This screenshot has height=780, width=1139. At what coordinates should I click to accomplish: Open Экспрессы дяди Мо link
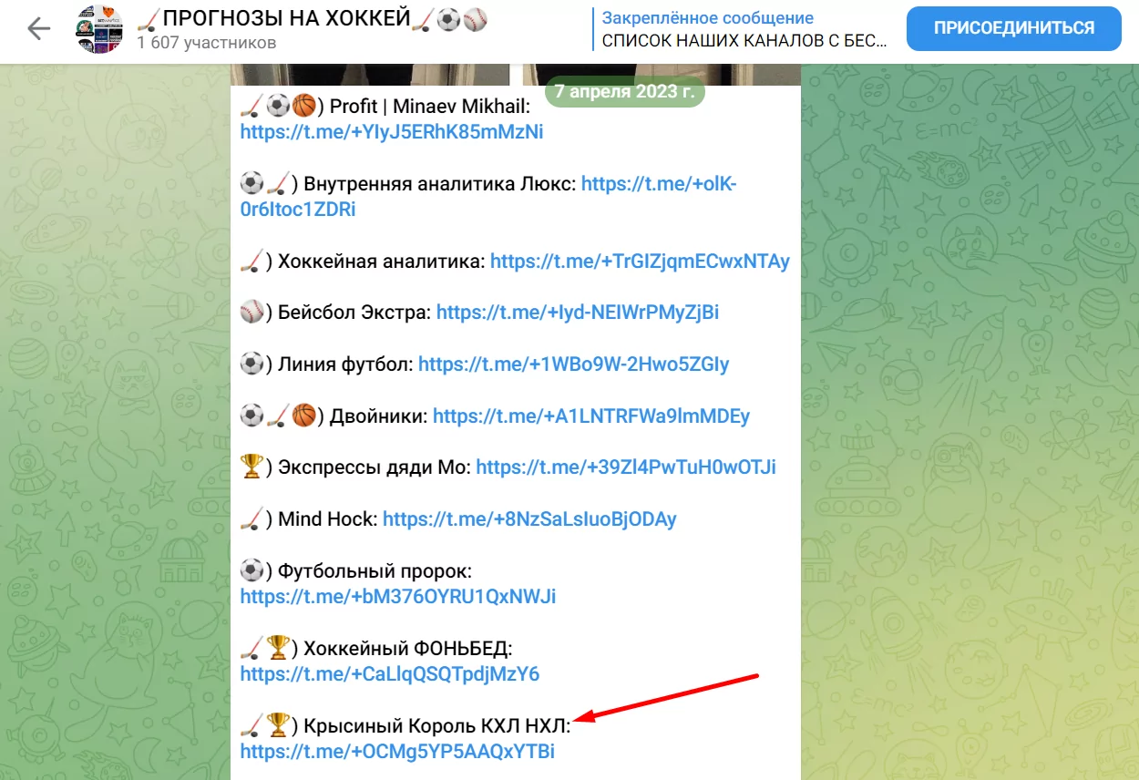click(626, 467)
